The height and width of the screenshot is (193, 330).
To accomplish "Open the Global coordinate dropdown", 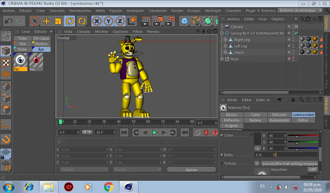I will coord(84,170).
